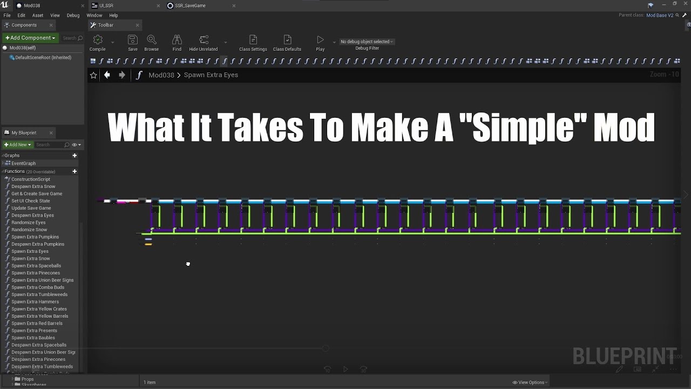Open the Asset menu

[x=38, y=15]
